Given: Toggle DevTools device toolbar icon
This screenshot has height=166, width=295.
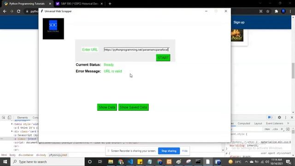Looking at the screenshot, I should tap(9, 118).
